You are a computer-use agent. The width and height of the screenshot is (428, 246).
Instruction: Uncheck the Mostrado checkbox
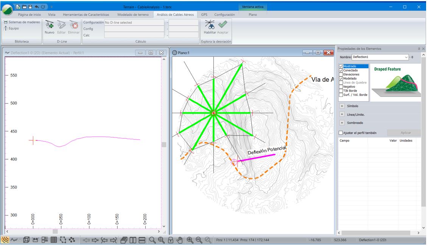pyautogui.click(x=341, y=67)
